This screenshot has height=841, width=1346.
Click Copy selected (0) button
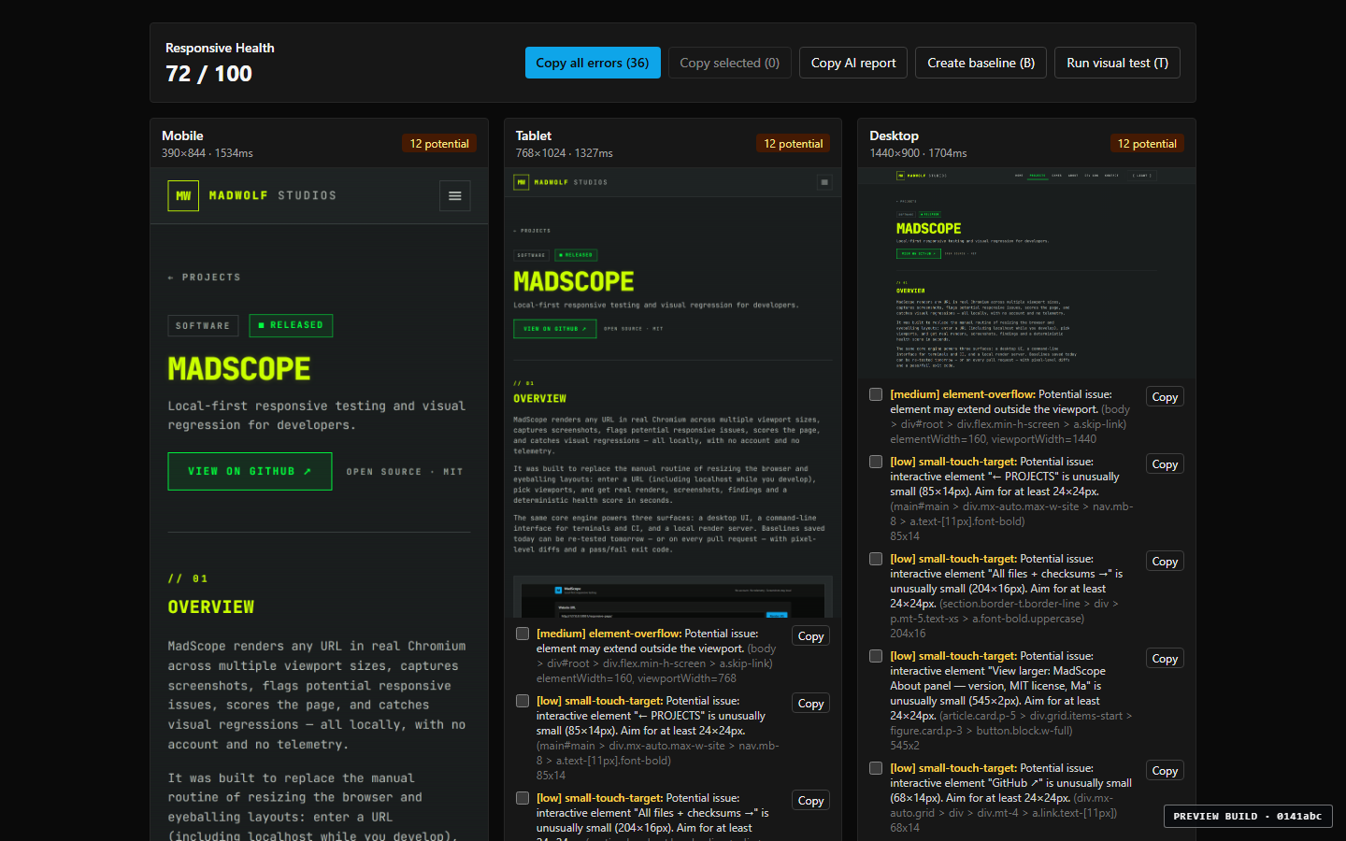(730, 63)
